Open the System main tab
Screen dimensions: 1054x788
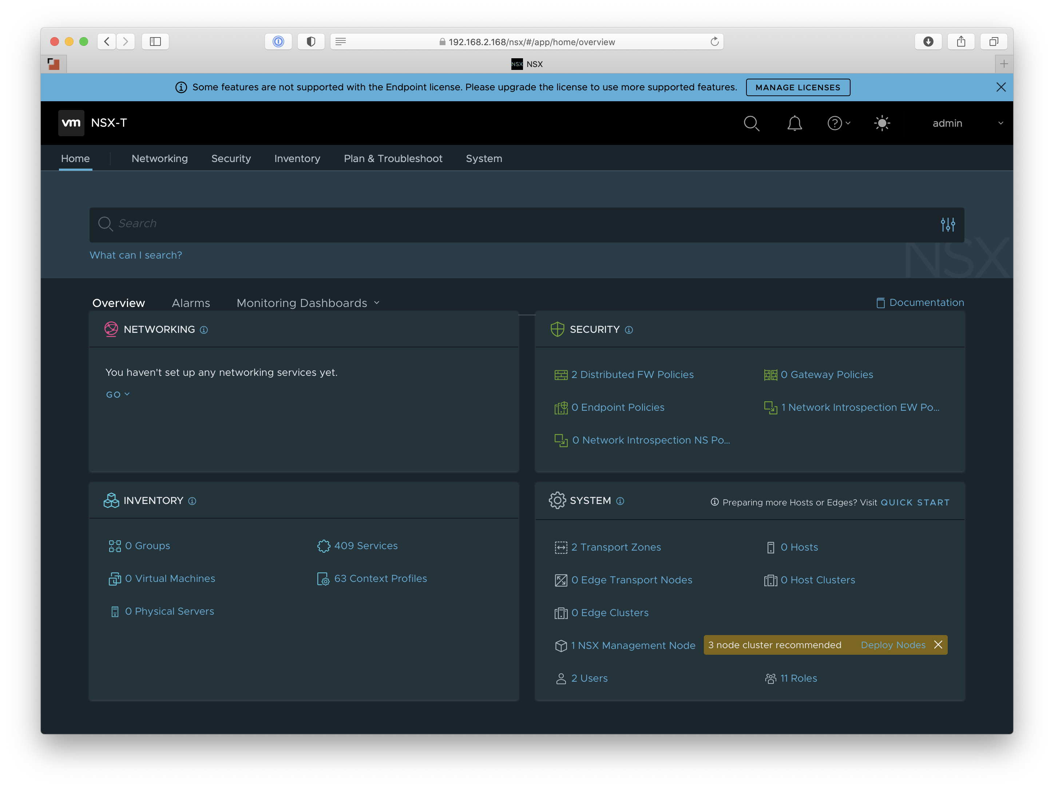[484, 159]
